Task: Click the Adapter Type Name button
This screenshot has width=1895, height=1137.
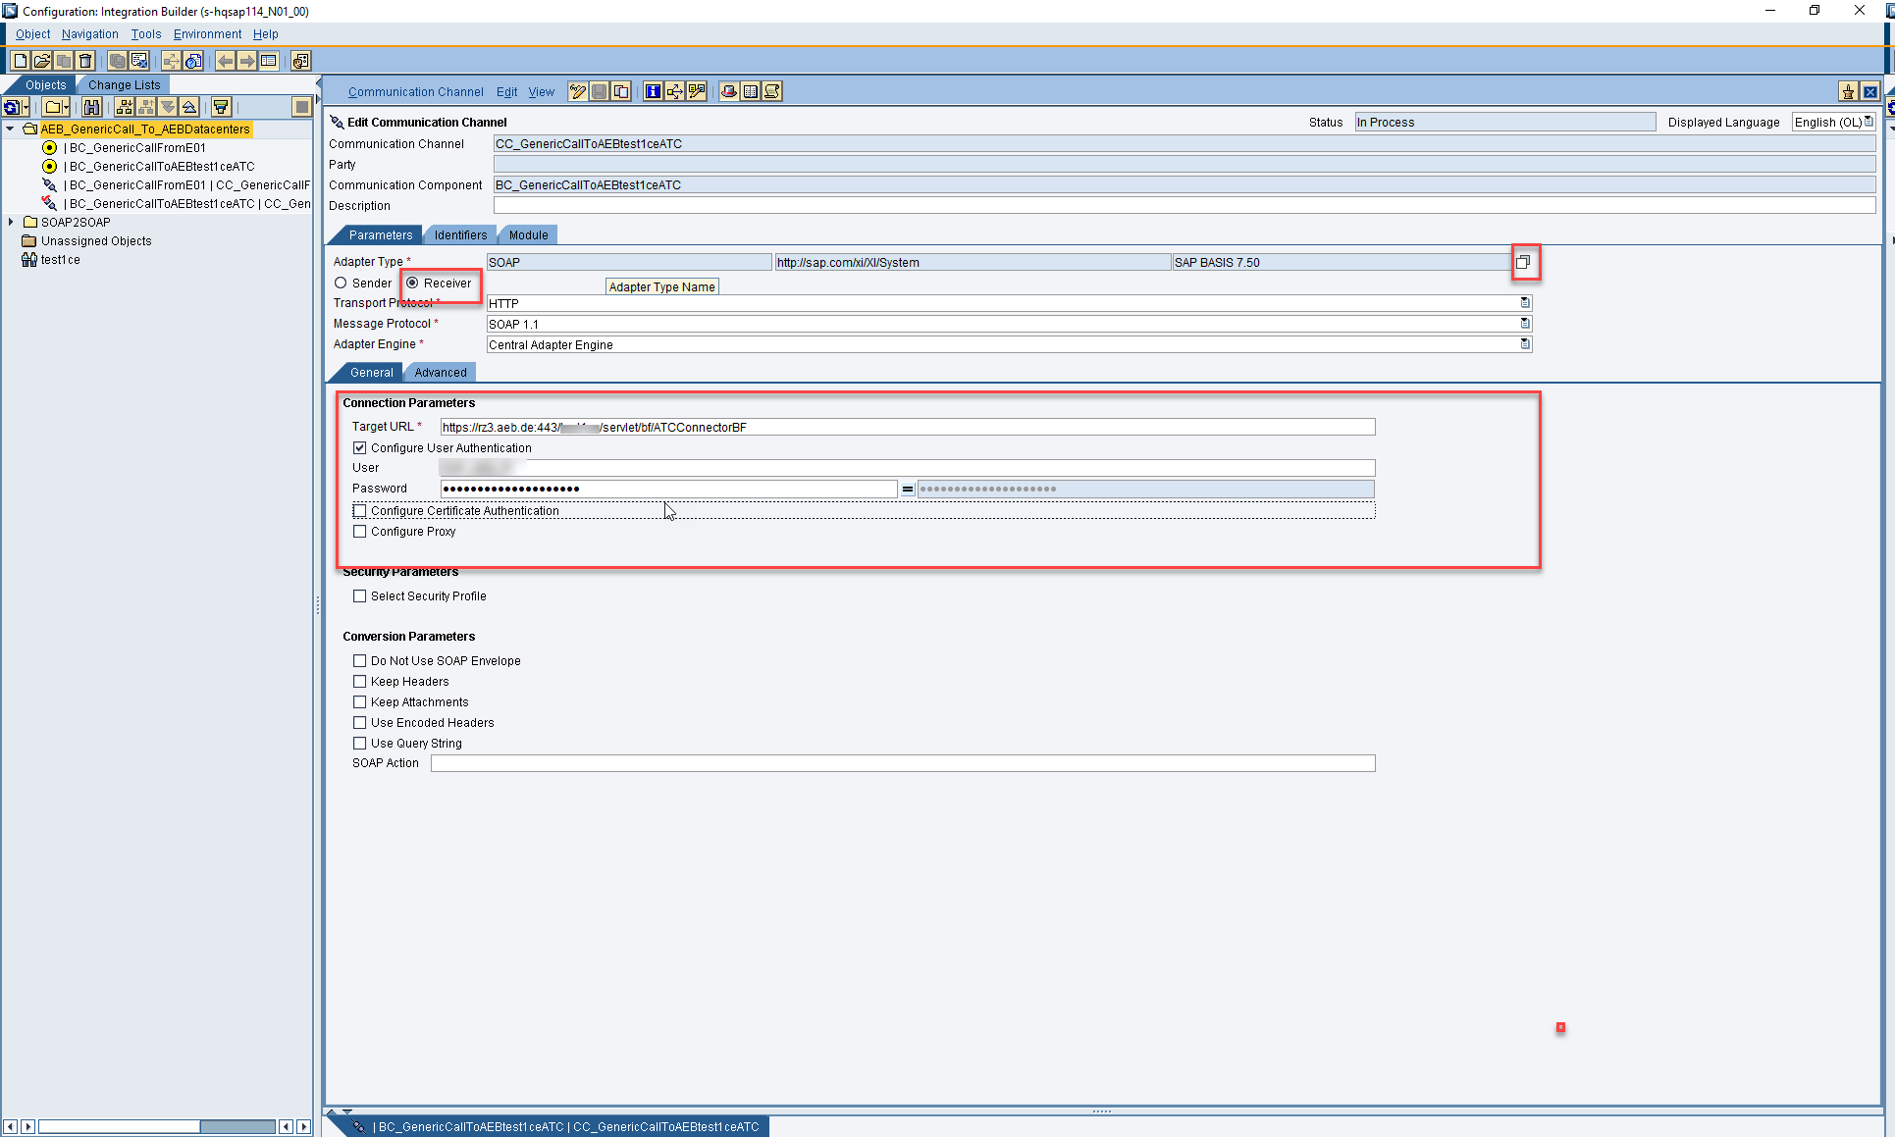Action: click(x=661, y=286)
